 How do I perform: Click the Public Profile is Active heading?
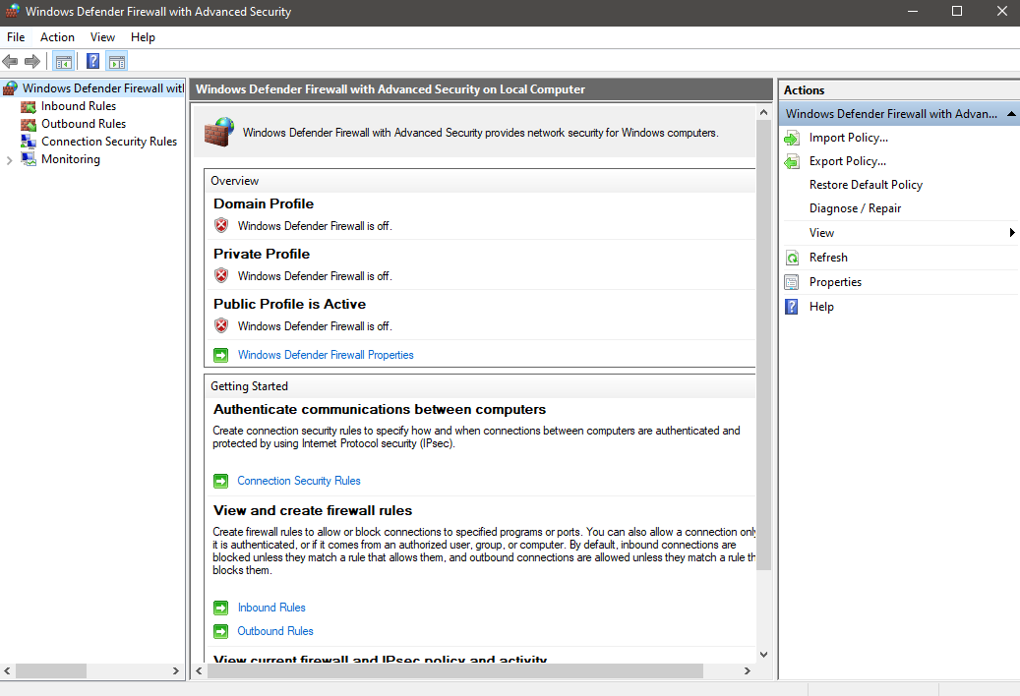point(289,304)
